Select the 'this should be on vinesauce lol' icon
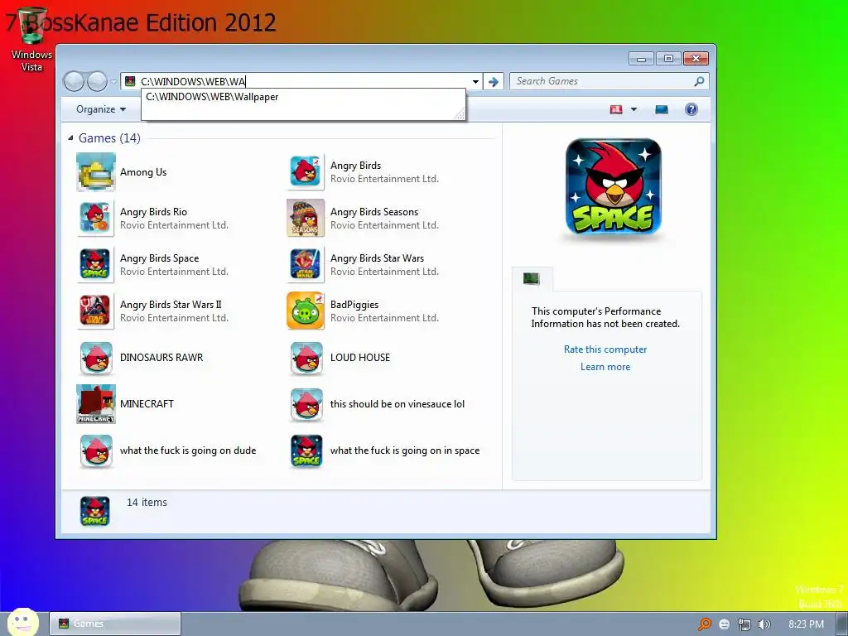The height and width of the screenshot is (636, 848). [x=306, y=404]
